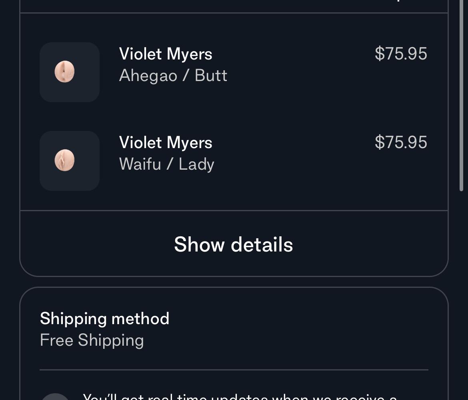Click the partially visible header row above the first product
The image size is (468, 400).
click(x=234, y=6)
